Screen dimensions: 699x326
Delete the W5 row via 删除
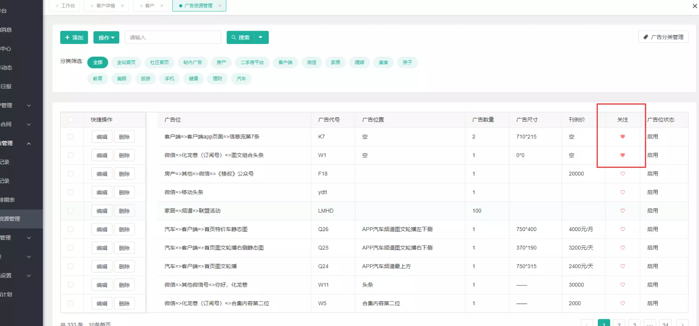click(x=124, y=304)
